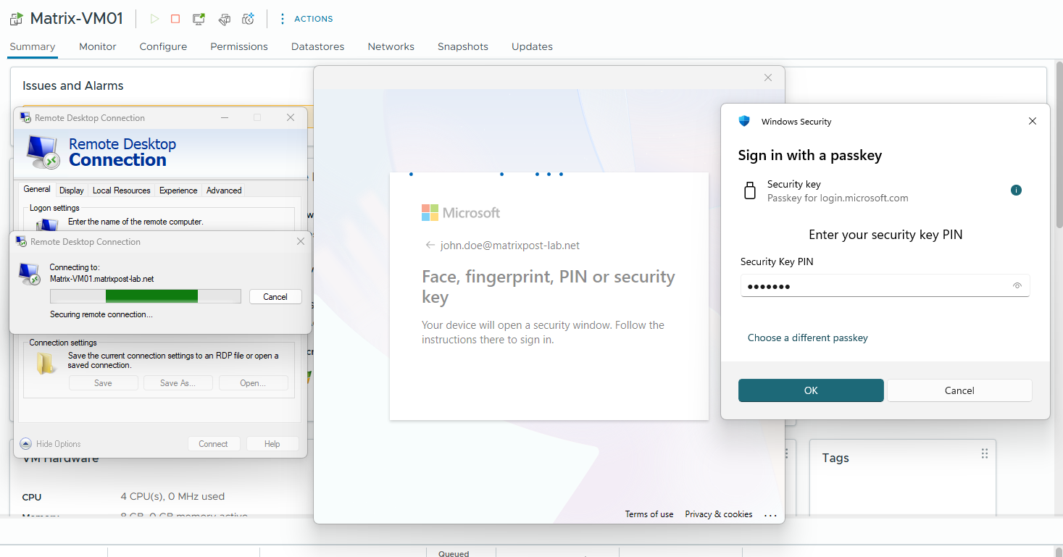Open the Display tab in Remote Desktop Connection
Image resolution: width=1063 pixels, height=557 pixels.
click(72, 190)
